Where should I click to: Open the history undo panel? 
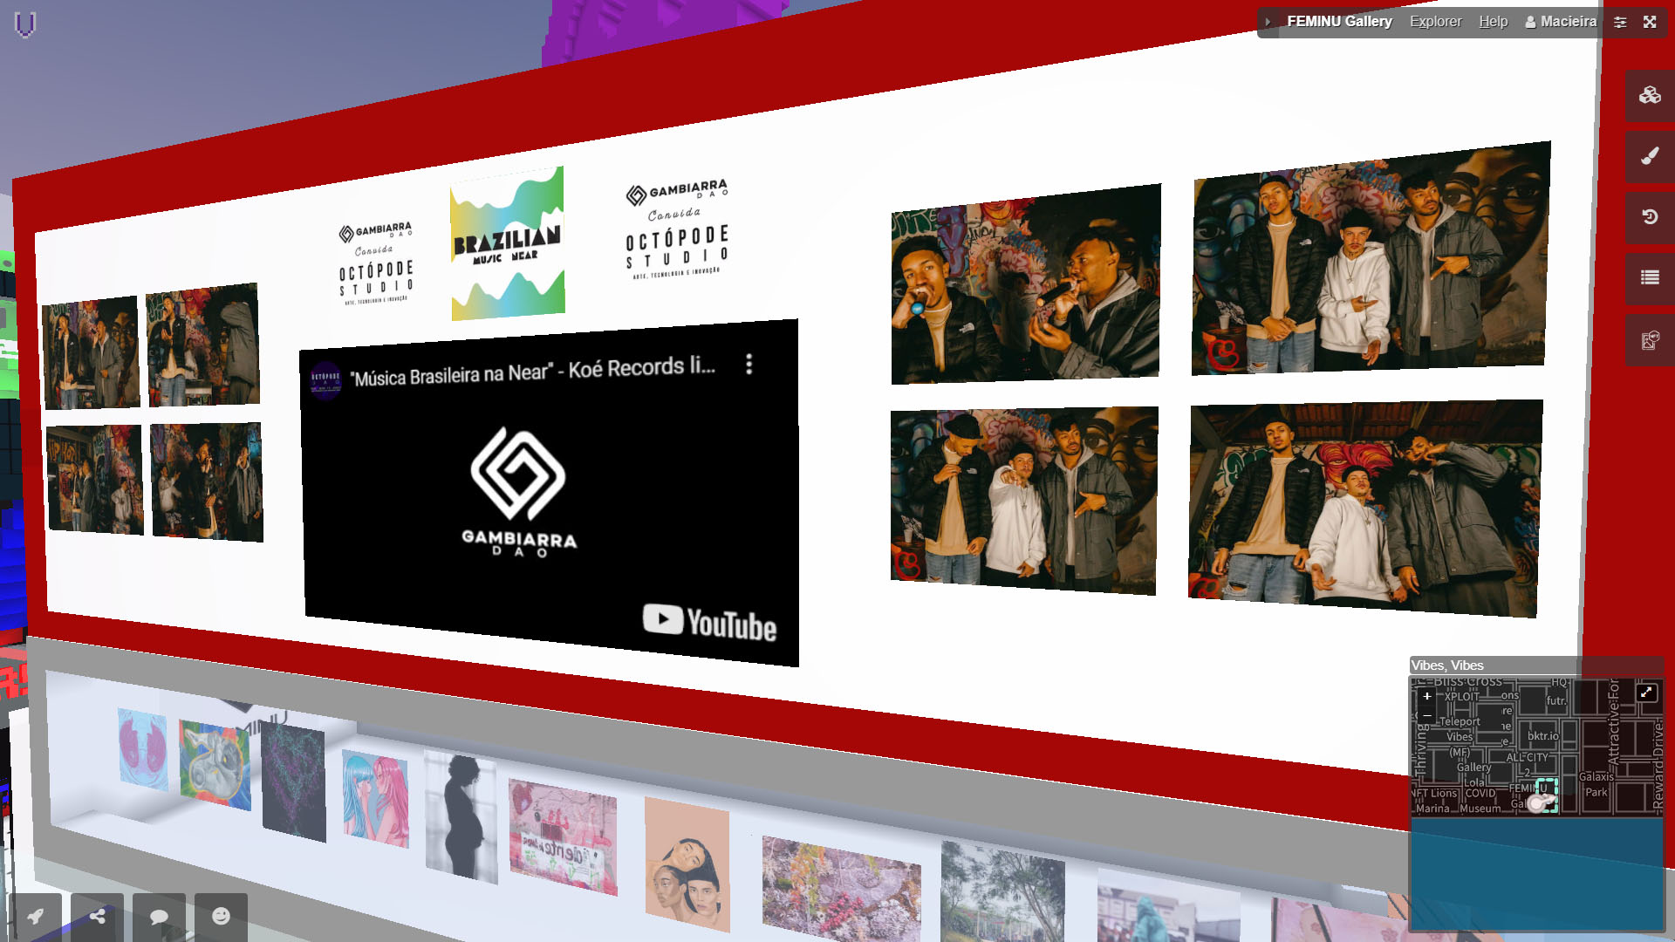[1649, 217]
